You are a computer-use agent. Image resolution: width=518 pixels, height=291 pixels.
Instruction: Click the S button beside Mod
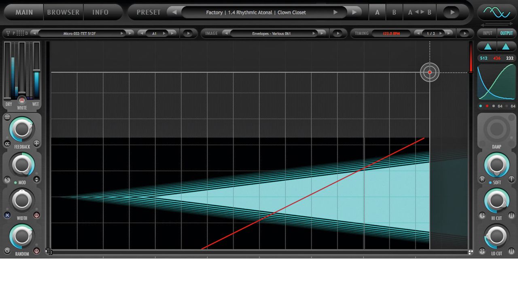tap(7, 179)
